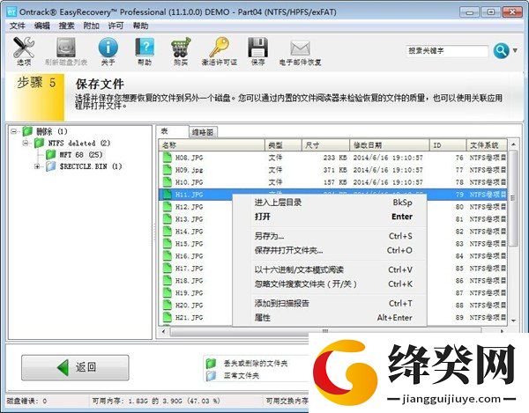Click the H17.JPG file icon
The width and height of the screenshot is (529, 413).
pyautogui.click(x=167, y=269)
